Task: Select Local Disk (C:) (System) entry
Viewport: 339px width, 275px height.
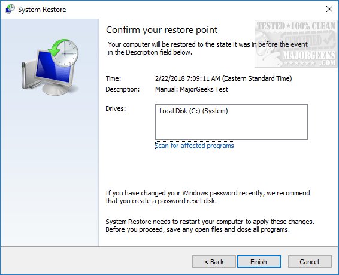Action: tap(193, 111)
